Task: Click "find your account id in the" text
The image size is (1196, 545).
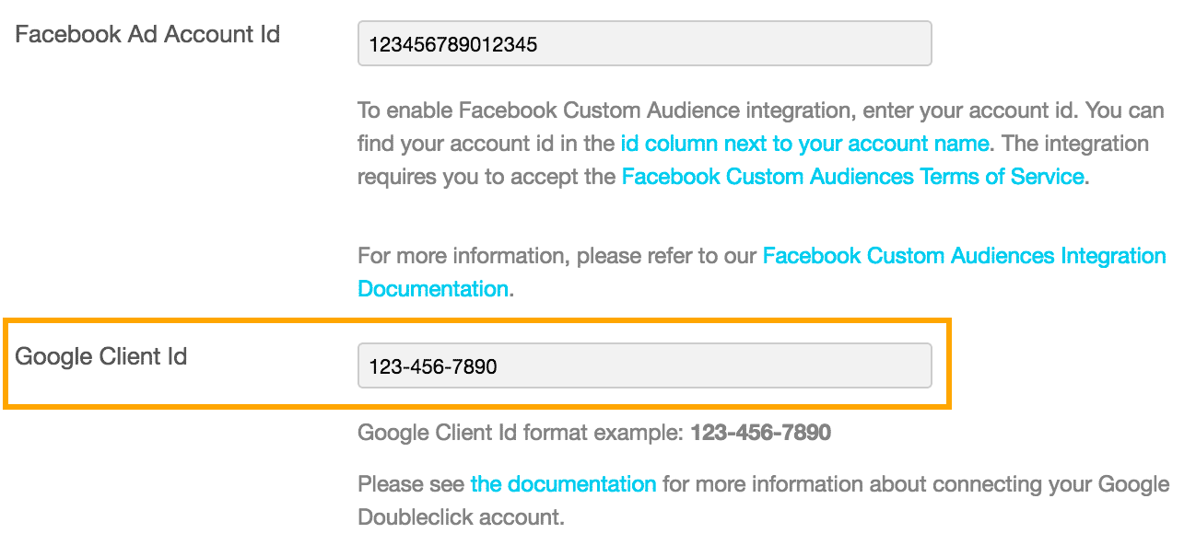Action: tap(486, 144)
